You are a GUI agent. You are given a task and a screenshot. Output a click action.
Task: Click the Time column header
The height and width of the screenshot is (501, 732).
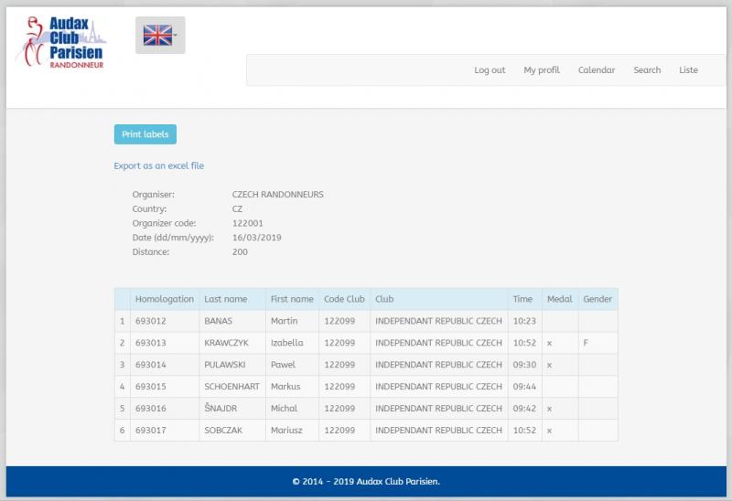[x=522, y=299]
